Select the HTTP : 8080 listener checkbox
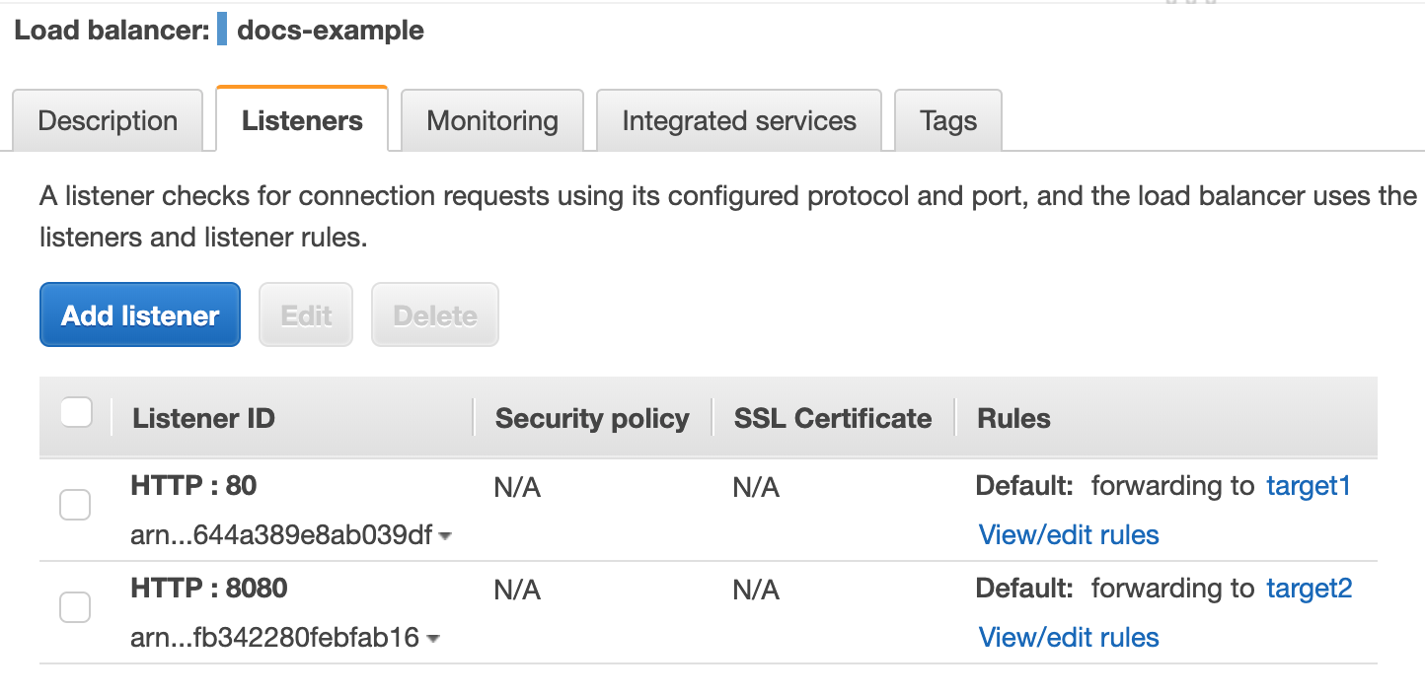 (75, 607)
